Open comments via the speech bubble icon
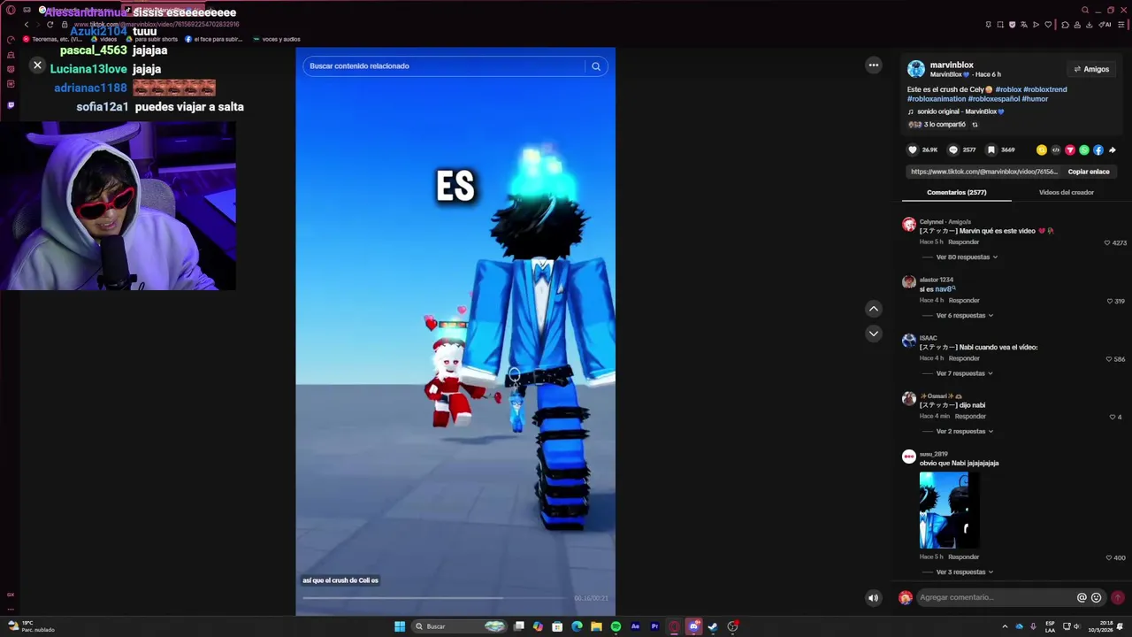This screenshot has height=637, width=1132. pos(953,150)
